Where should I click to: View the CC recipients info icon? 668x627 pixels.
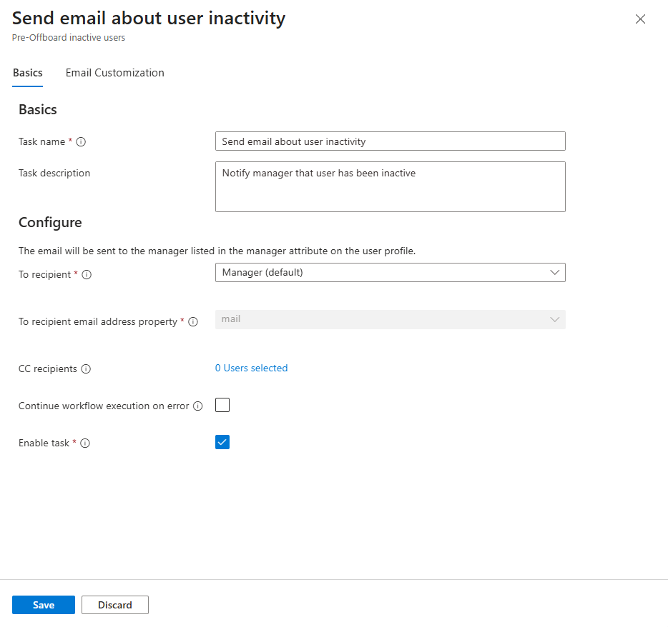point(86,368)
